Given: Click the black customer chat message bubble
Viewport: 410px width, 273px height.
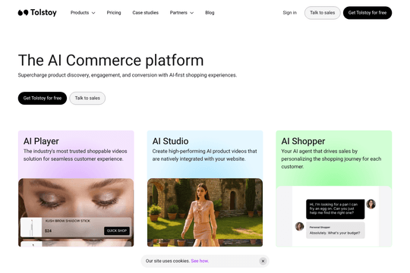Looking at the screenshot, I should (336, 209).
